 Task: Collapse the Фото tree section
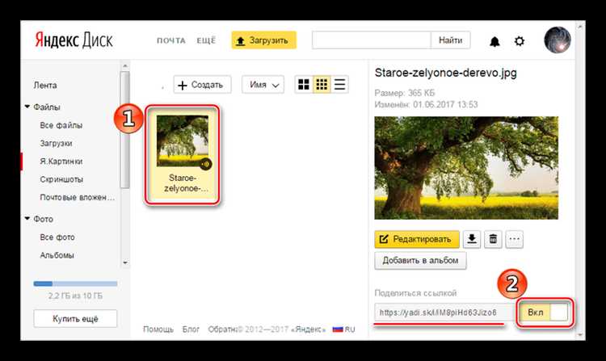[x=27, y=219]
